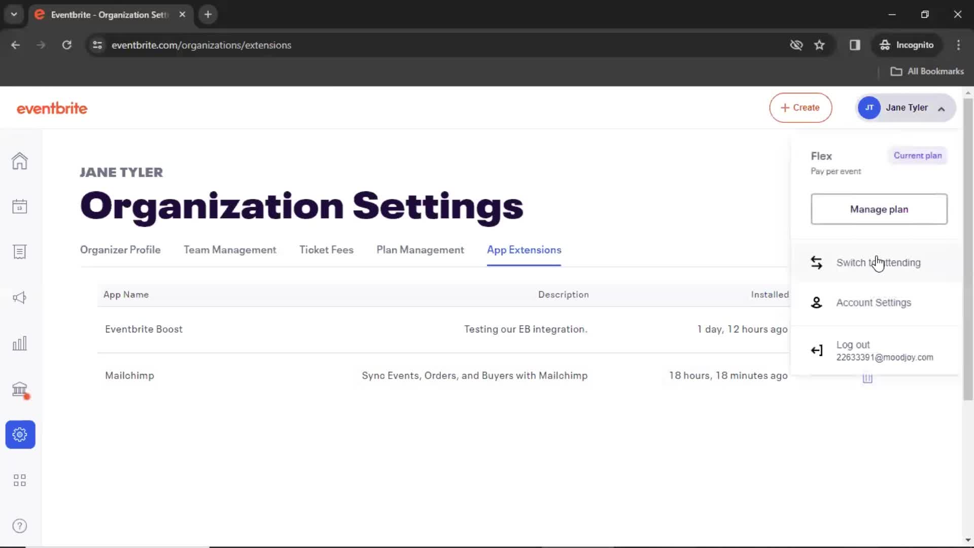Click the incognito mode indicator icon
This screenshot has height=548, width=974.
(884, 45)
